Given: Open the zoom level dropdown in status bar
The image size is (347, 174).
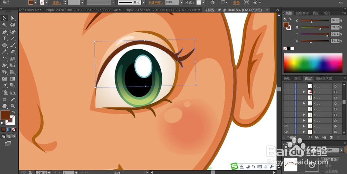Looking at the screenshot, I should coord(49,173).
